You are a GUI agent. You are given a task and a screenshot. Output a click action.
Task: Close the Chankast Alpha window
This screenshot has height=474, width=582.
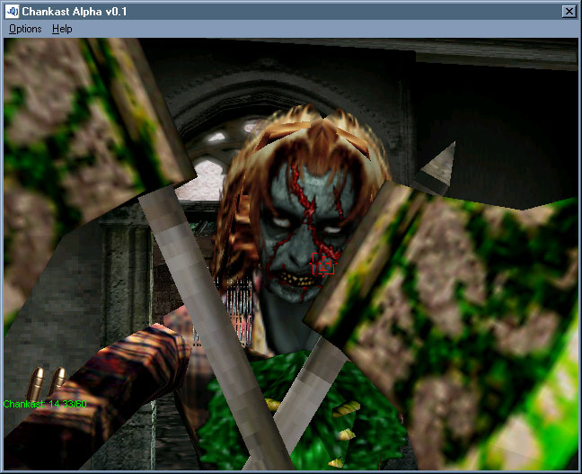point(569,12)
